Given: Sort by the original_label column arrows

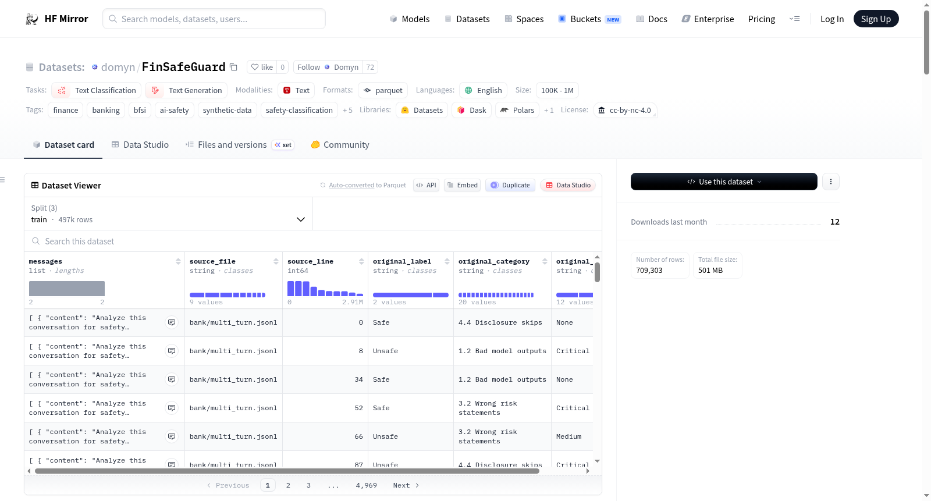Looking at the screenshot, I should click(x=447, y=261).
